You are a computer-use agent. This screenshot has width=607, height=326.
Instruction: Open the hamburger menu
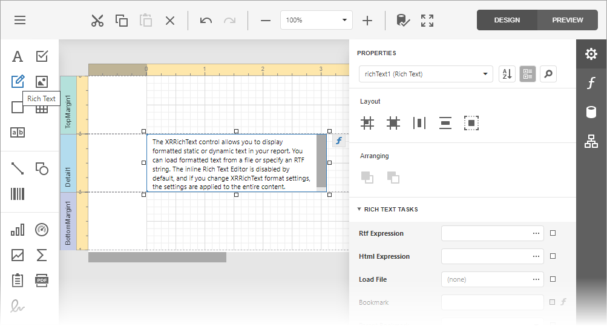[20, 20]
